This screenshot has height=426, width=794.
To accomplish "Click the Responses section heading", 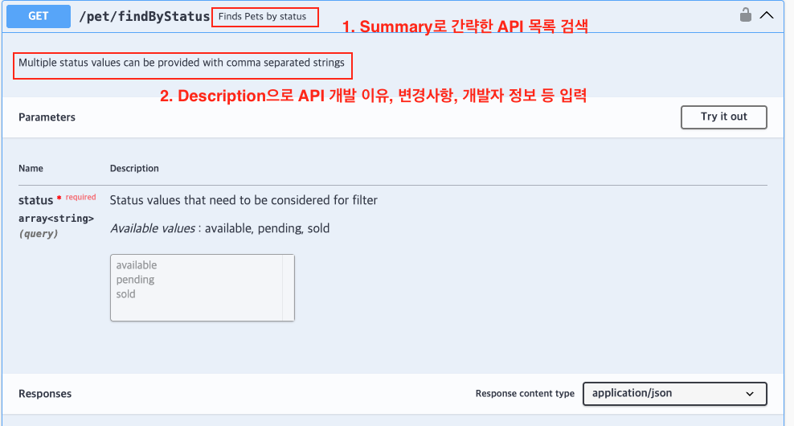I will 45,394.
